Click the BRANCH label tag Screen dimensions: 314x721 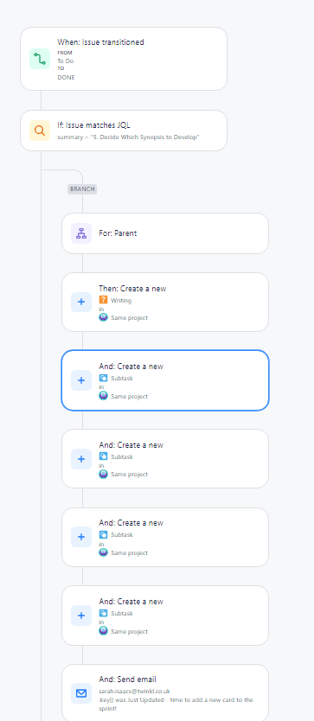[x=82, y=189]
